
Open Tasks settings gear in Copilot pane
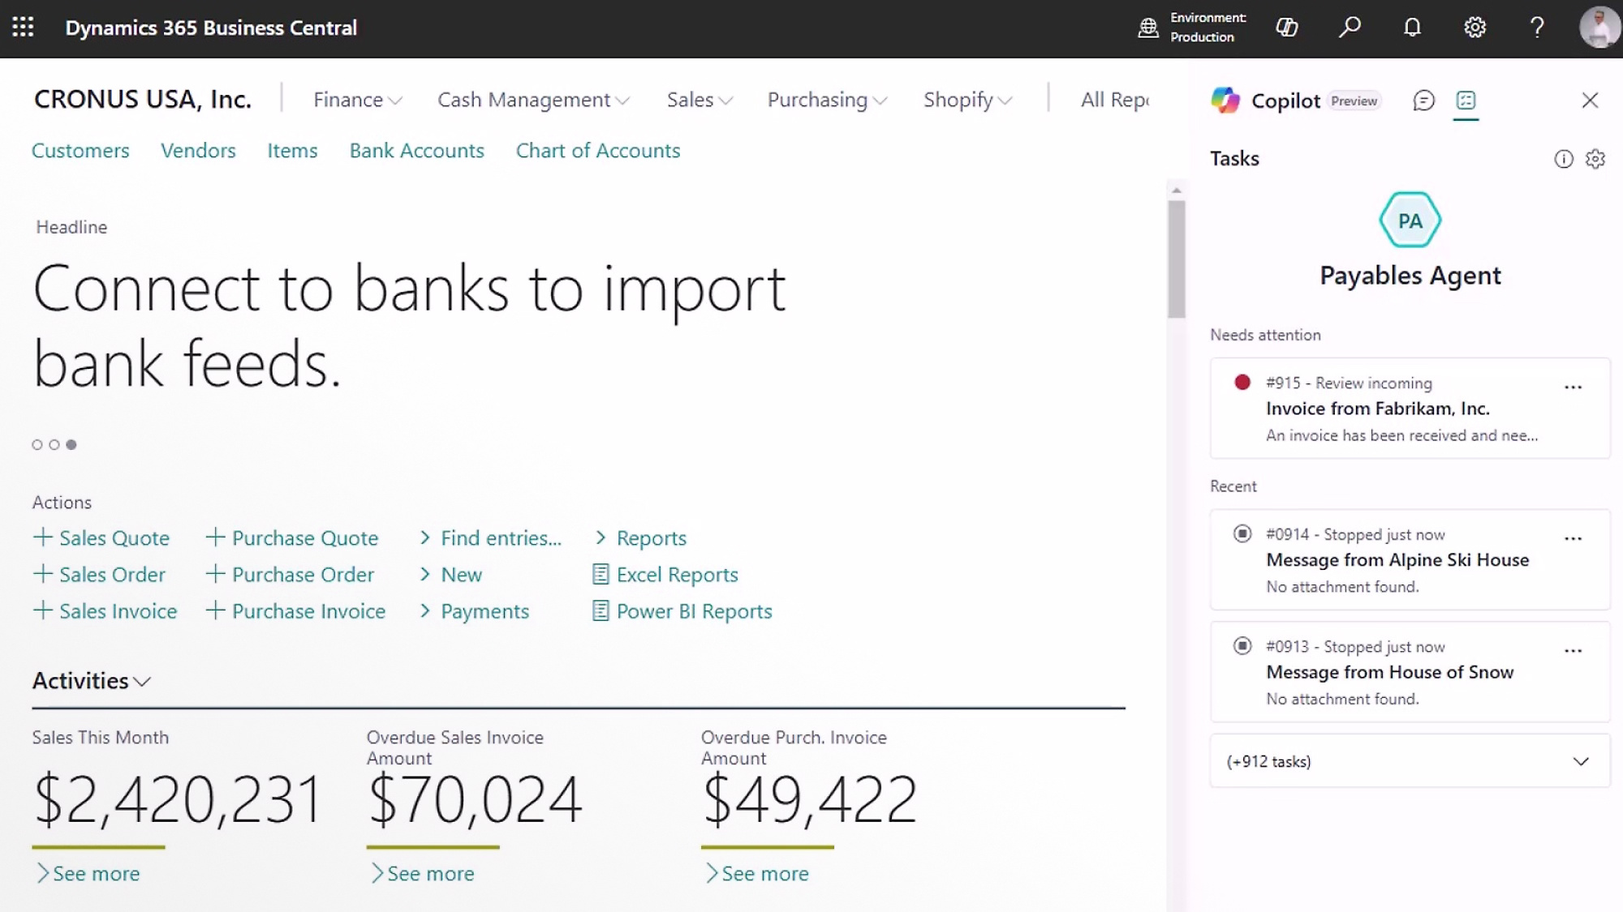coord(1595,159)
